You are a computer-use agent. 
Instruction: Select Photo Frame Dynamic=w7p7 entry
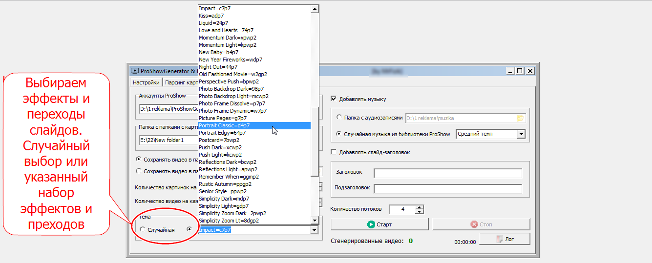pyautogui.click(x=254, y=111)
